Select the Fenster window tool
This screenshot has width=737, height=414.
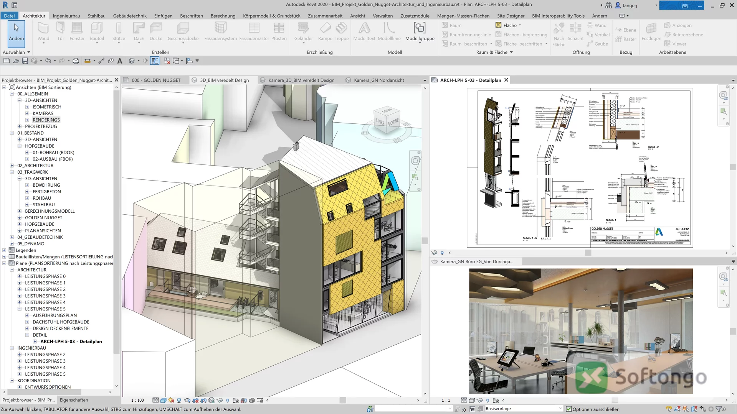tap(77, 31)
